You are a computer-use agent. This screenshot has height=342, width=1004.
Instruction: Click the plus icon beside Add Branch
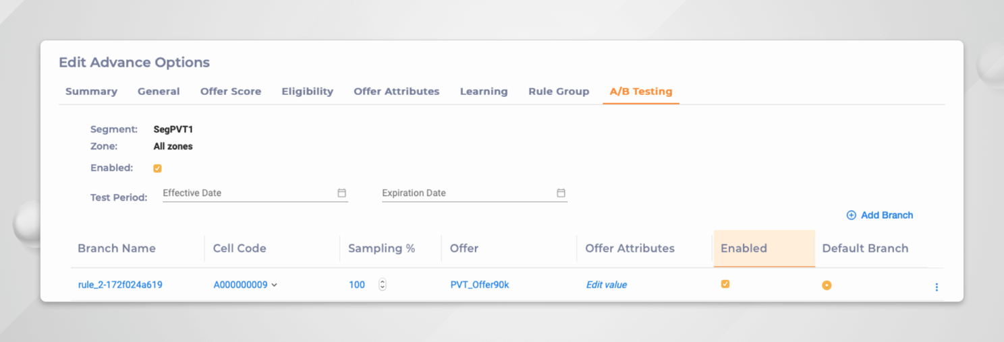(x=852, y=215)
